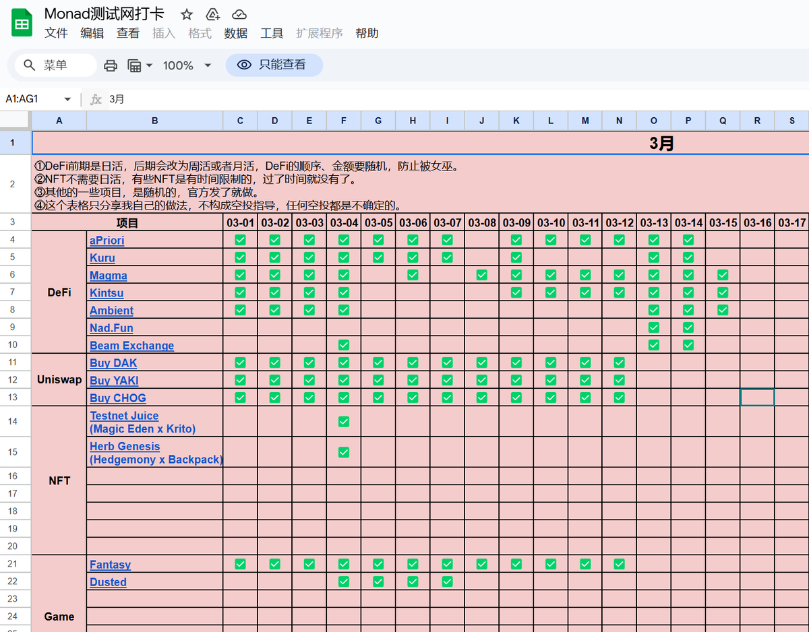Screen dimensions: 809x632
Task: Open the 数据 menu
Action: pyautogui.click(x=236, y=33)
